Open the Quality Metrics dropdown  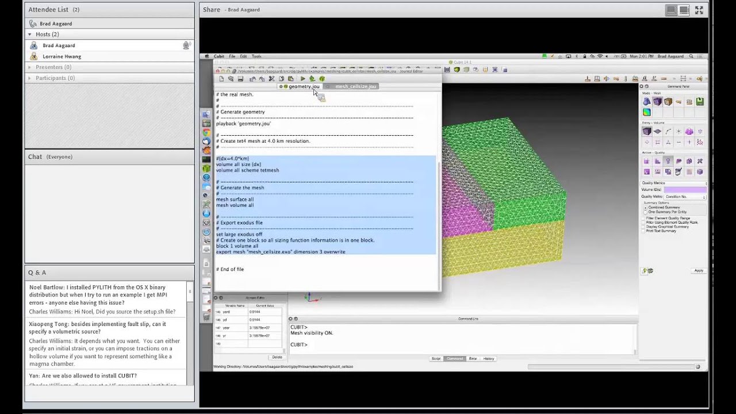[x=674, y=183]
